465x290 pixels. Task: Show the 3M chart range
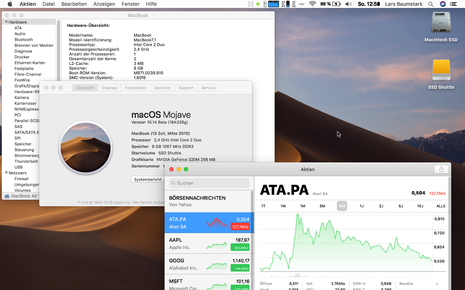pyautogui.click(x=322, y=206)
